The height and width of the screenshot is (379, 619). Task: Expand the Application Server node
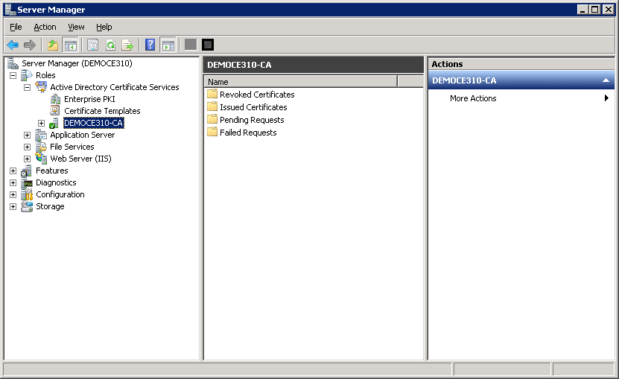[x=28, y=135]
